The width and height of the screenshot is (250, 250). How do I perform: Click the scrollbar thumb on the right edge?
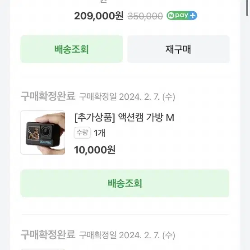247,8
